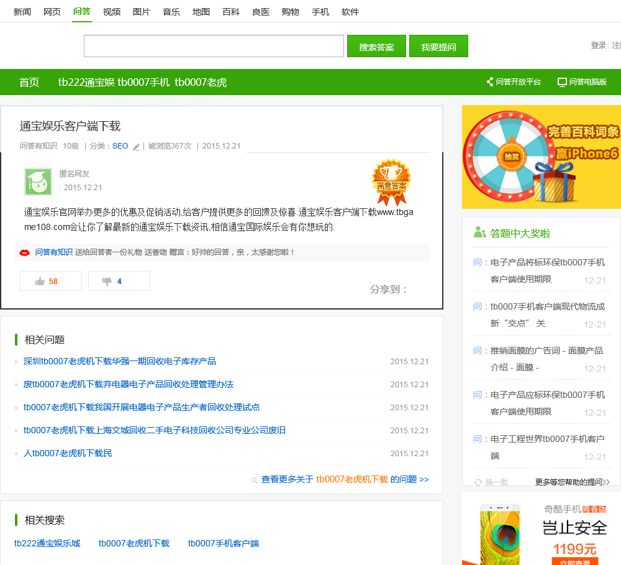Click the 抽奖 center of lottery wheel
This screenshot has height=565, width=621.
point(512,157)
